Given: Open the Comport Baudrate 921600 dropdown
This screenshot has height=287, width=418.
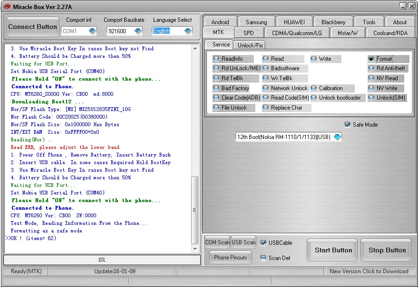Looking at the screenshot, I should pyautogui.click(x=138, y=31).
